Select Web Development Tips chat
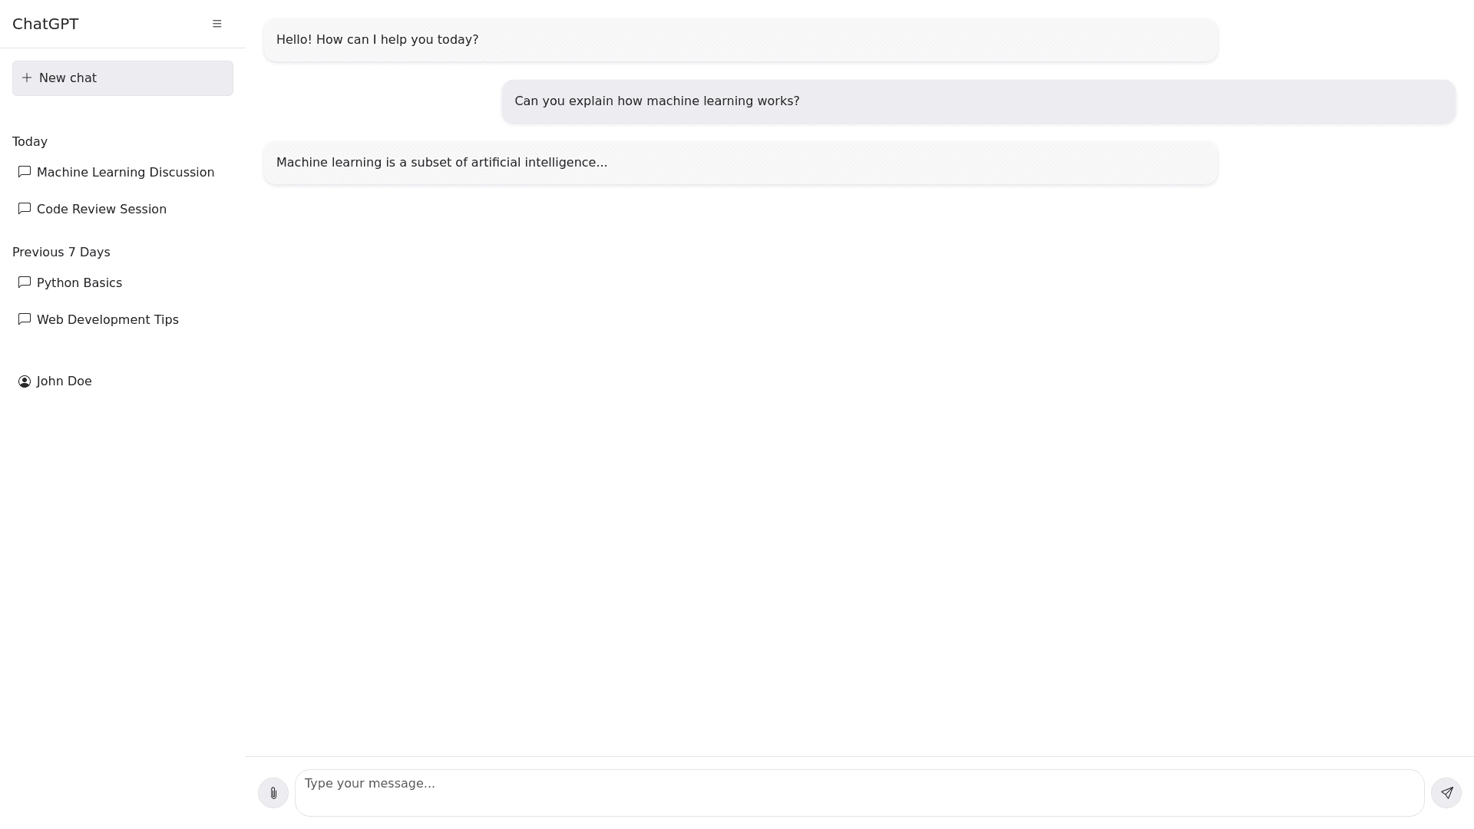Screen dimensions: 1474x829 (107, 320)
